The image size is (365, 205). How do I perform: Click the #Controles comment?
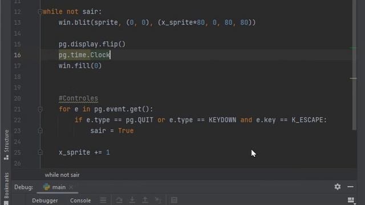click(x=79, y=99)
